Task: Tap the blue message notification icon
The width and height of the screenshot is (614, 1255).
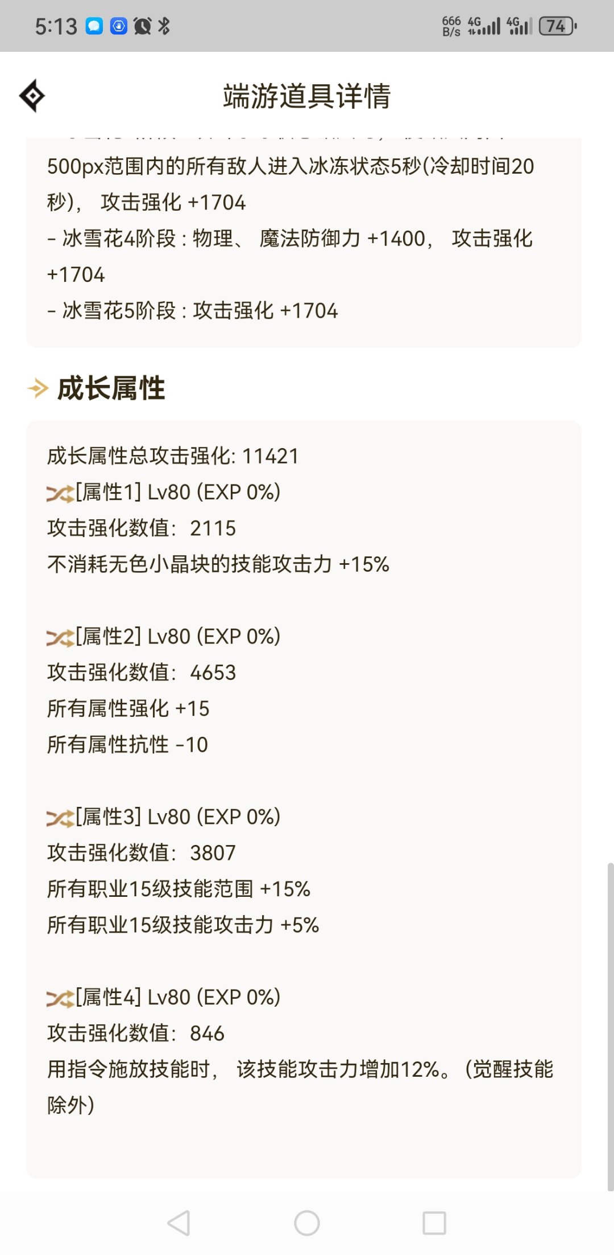Action: click(94, 26)
